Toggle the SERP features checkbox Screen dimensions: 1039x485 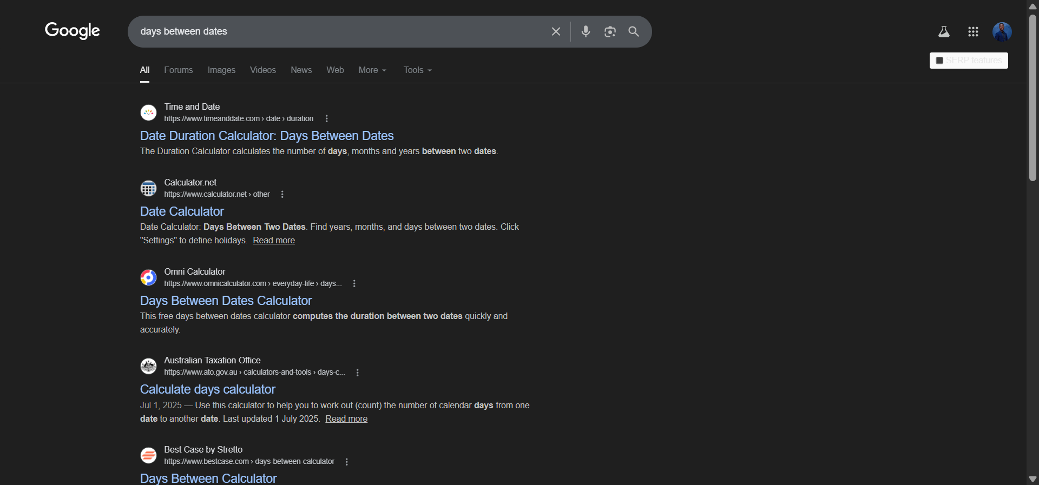point(939,61)
